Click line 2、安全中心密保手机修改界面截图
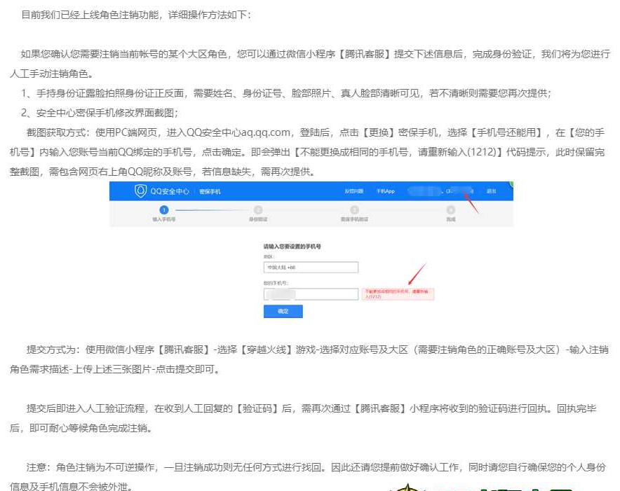The height and width of the screenshot is (491, 620). click(x=100, y=113)
